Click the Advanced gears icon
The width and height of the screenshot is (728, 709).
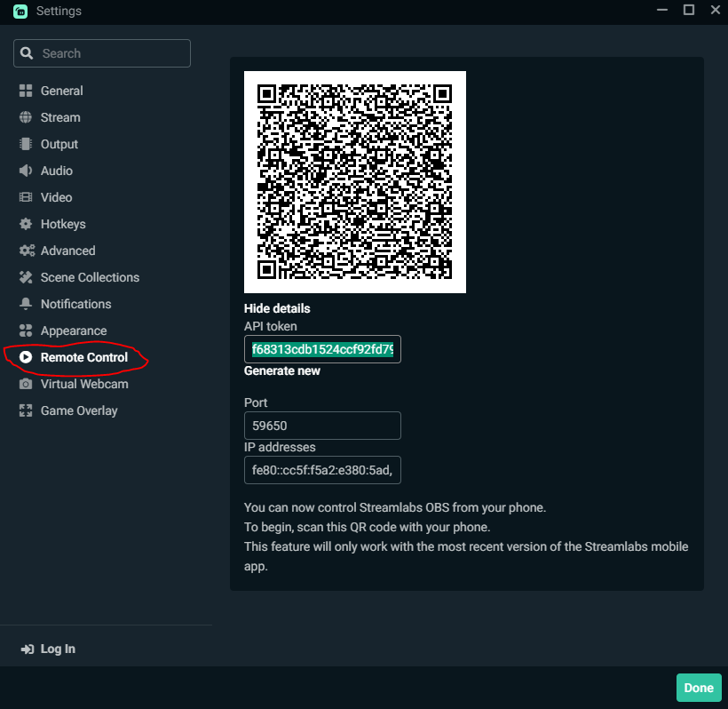point(27,251)
